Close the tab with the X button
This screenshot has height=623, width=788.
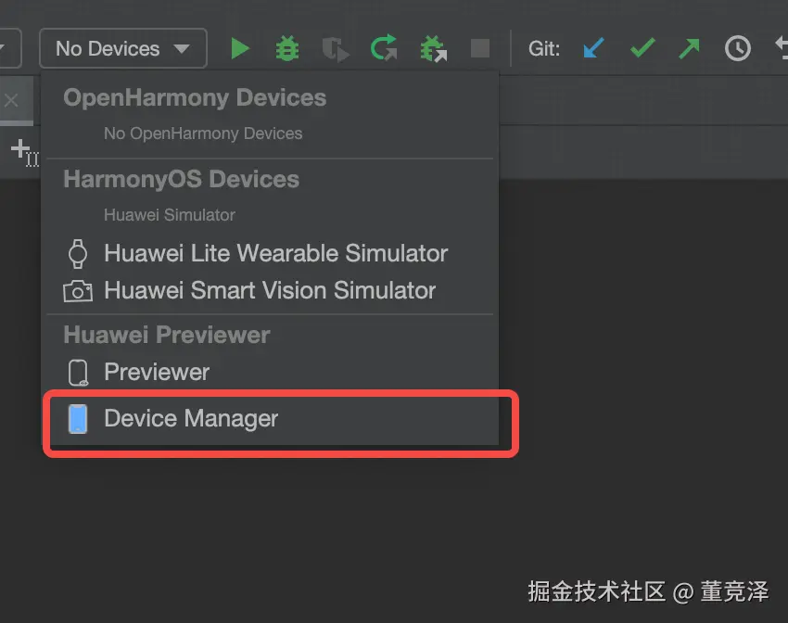tap(11, 100)
